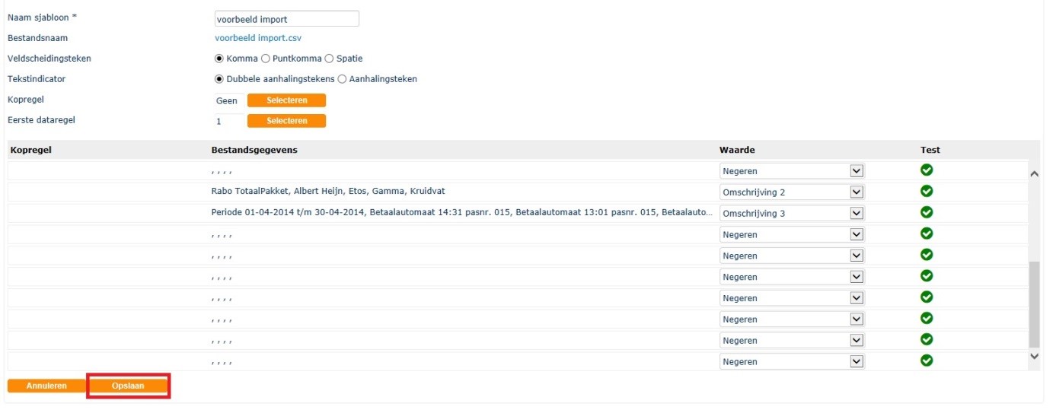Click the scroll up arrow of the table scrollbar
1056x416 pixels.
(x=1034, y=174)
